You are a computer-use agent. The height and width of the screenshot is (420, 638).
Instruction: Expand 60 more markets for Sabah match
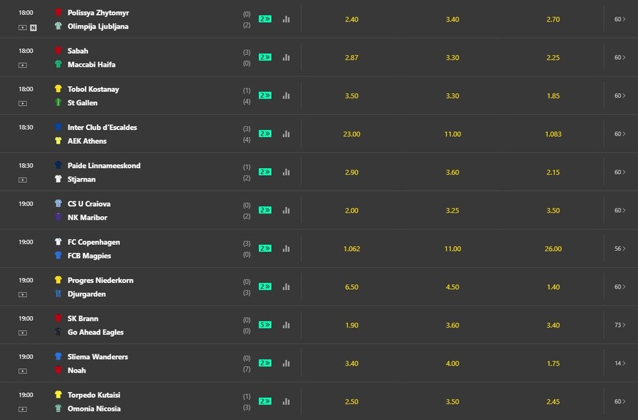(x=618, y=57)
